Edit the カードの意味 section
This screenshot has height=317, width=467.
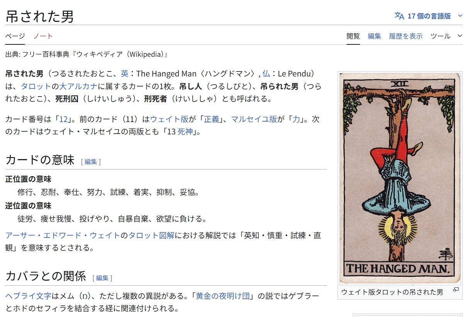point(91,162)
